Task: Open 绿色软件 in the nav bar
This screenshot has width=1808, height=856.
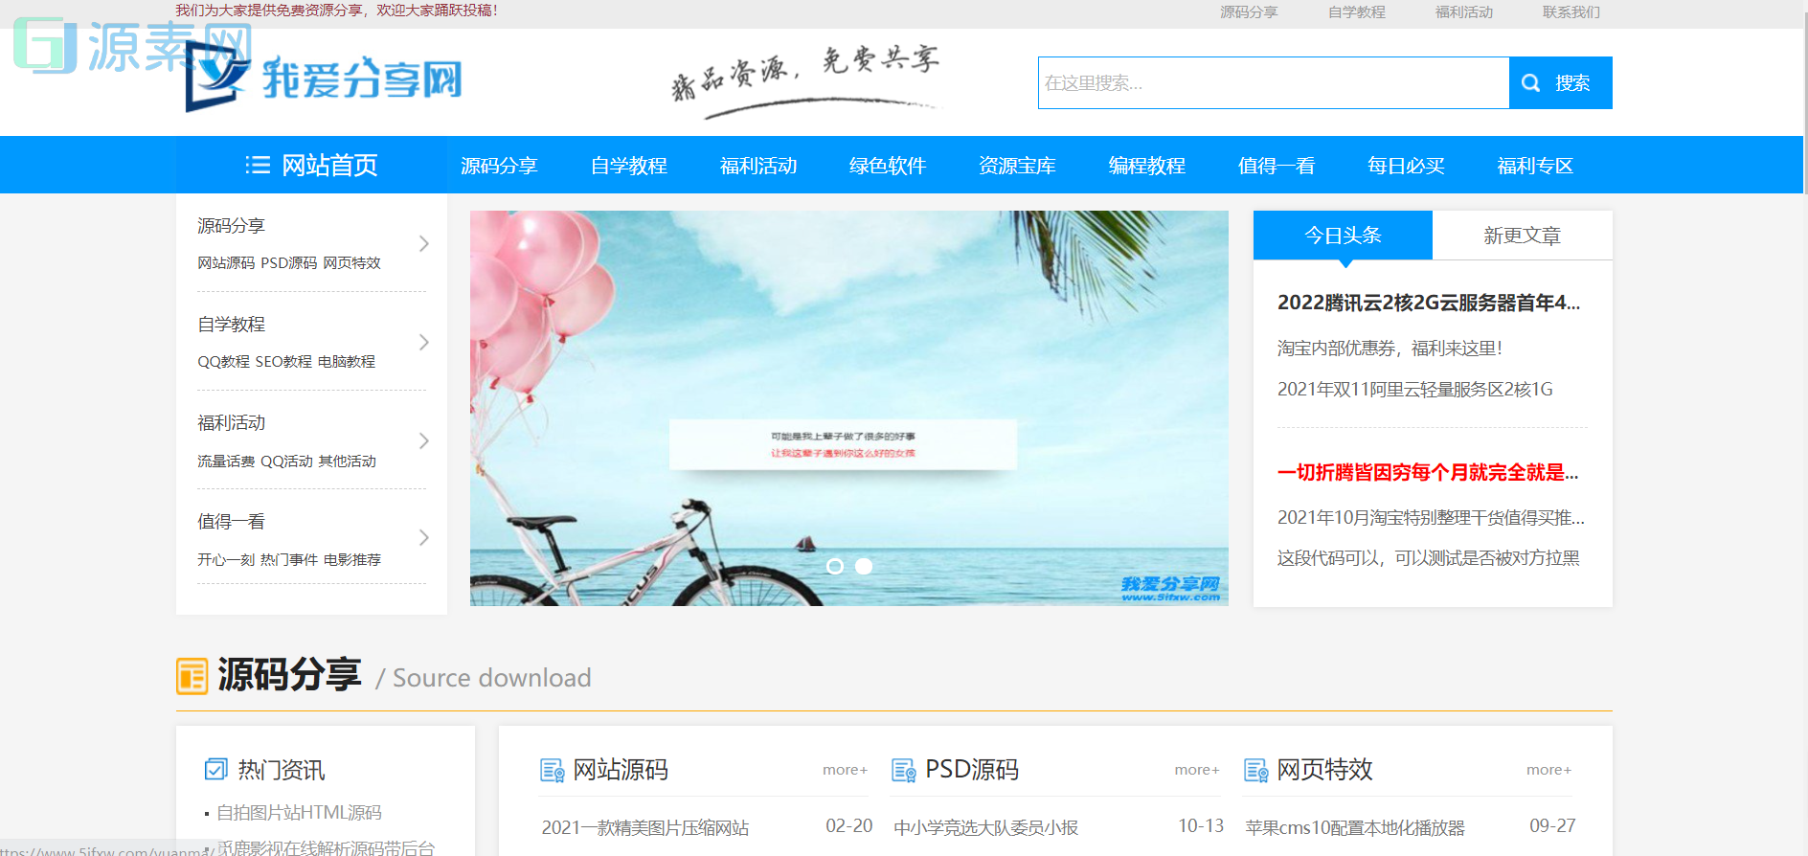Action: (x=888, y=165)
